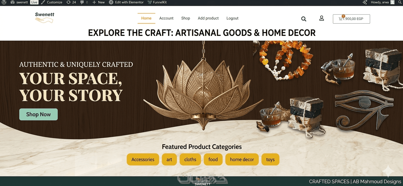Image resolution: width=403 pixels, height=186 pixels.
Task: Click the updates icon showing 24
Action: pos(71,2)
